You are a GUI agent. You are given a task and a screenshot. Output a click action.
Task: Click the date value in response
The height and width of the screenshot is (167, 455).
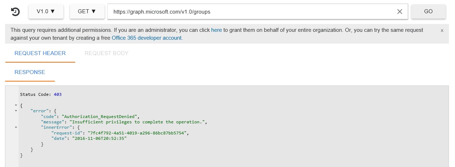pyautogui.click(x=100, y=138)
